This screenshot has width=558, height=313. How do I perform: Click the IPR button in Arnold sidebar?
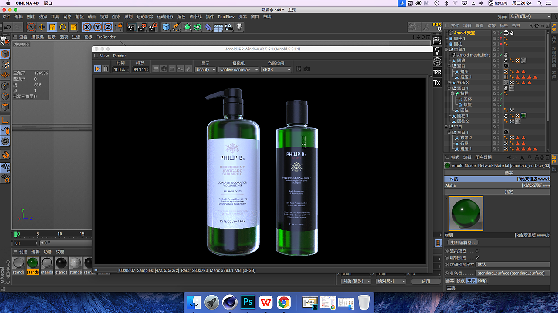(x=437, y=72)
